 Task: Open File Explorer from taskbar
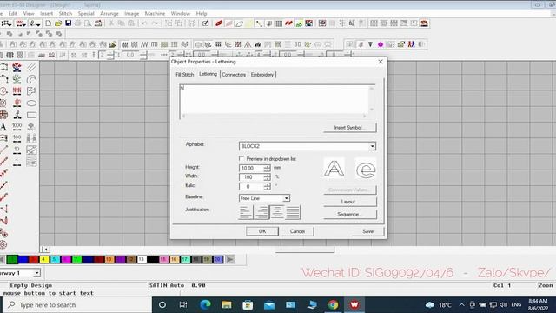point(227,304)
